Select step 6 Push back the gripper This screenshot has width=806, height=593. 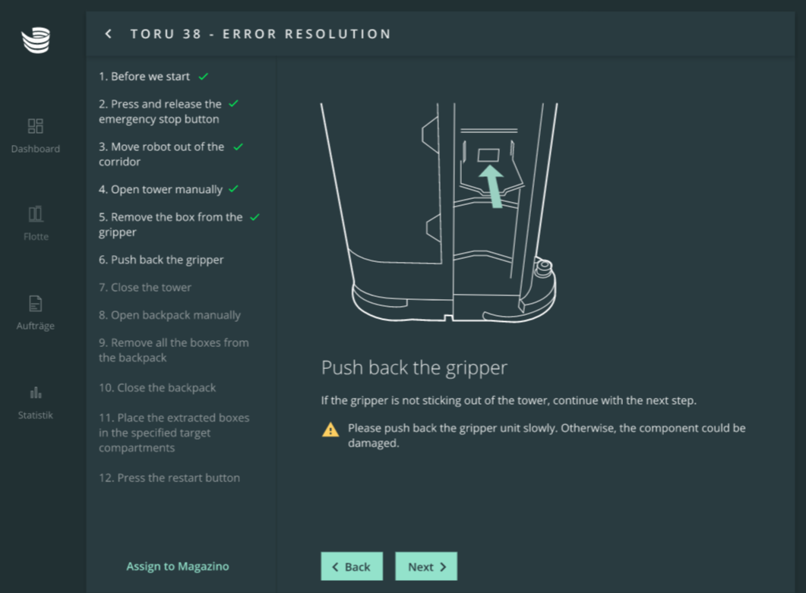(x=161, y=260)
